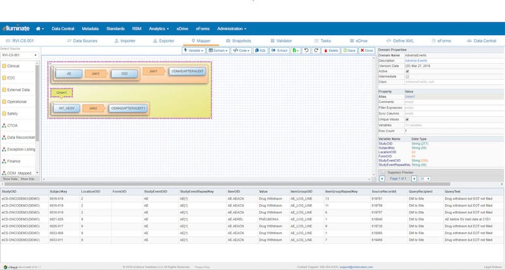Click the Delete button
The width and height of the screenshot is (505, 270).
pos(330,51)
